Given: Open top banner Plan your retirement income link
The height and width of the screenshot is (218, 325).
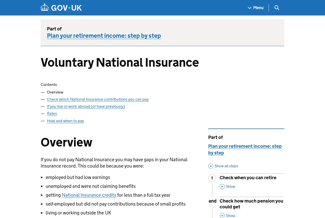Looking at the screenshot, I should coord(104,36).
